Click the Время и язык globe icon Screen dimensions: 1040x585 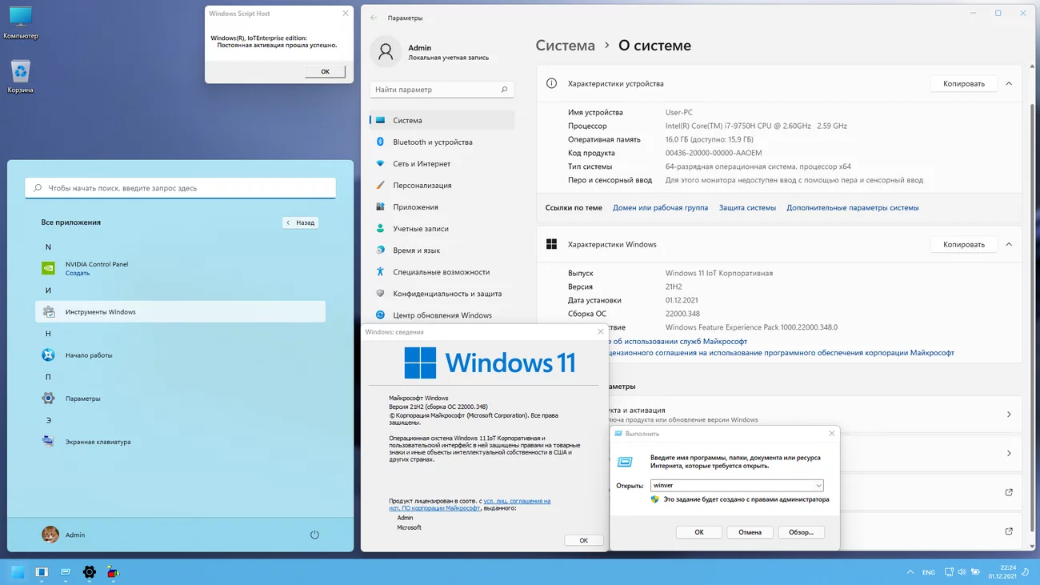click(x=381, y=250)
